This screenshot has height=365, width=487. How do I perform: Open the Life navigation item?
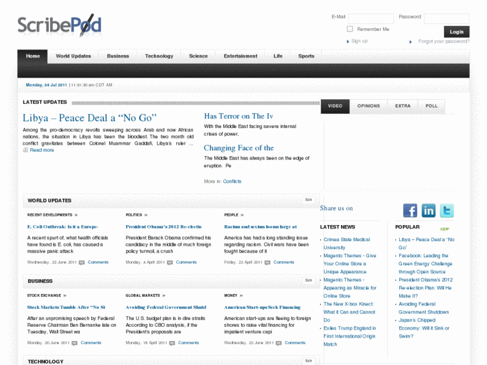point(278,56)
